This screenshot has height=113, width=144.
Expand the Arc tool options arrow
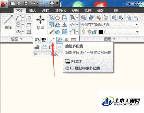click(23, 18)
